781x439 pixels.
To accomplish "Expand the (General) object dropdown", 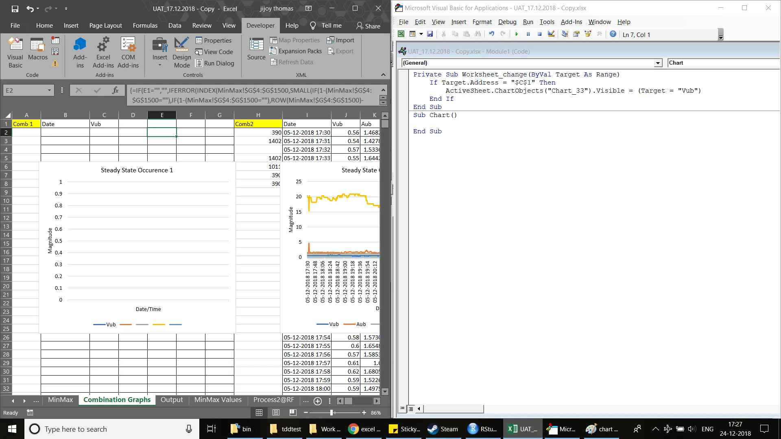I will [658, 63].
